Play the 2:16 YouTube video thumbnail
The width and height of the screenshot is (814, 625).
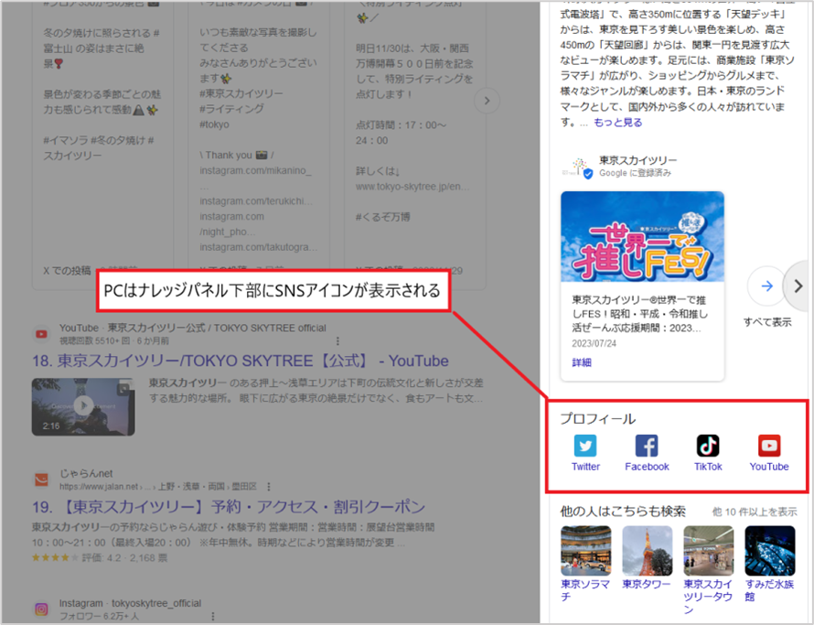[x=83, y=406]
